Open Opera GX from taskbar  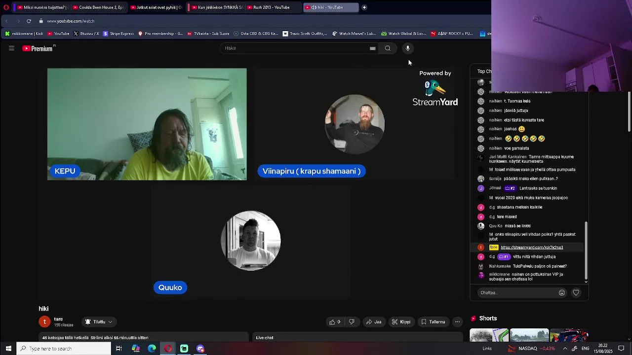point(168,349)
